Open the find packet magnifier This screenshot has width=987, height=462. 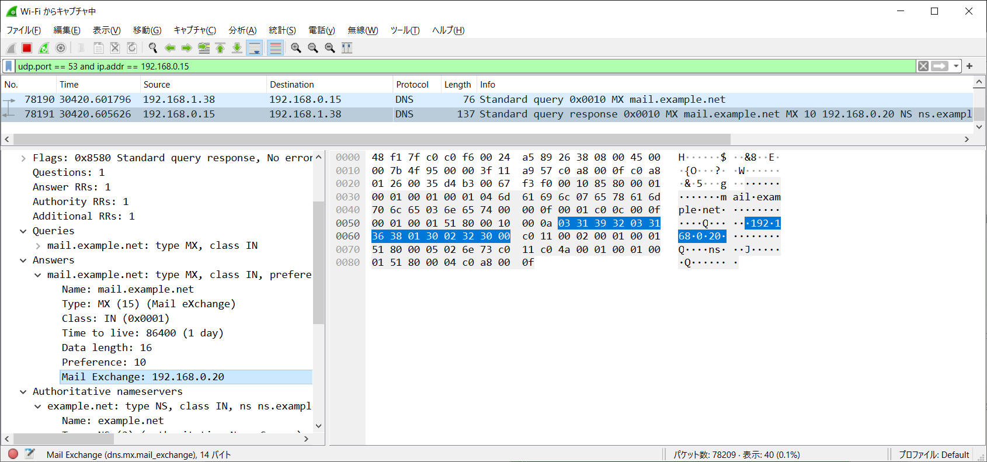click(153, 48)
